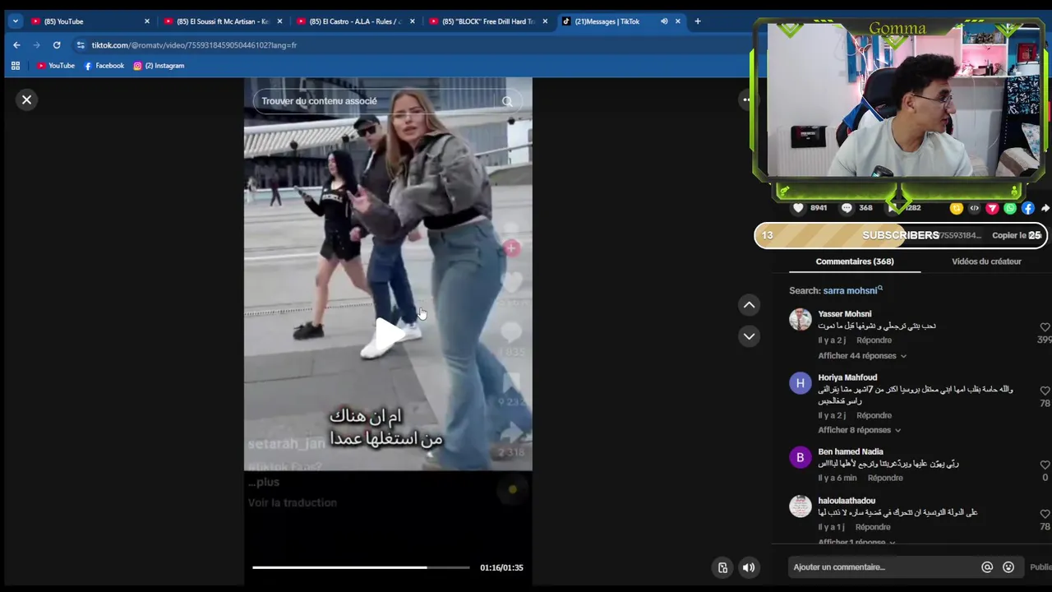This screenshot has width=1052, height=592.
Task: Open the three-dot more menu beside video
Action: pos(746,99)
